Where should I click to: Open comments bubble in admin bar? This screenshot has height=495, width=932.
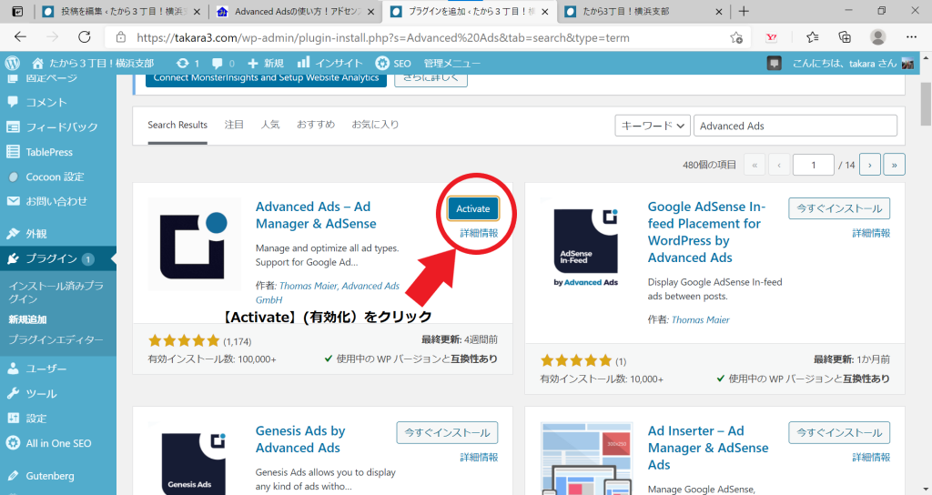[x=223, y=63]
